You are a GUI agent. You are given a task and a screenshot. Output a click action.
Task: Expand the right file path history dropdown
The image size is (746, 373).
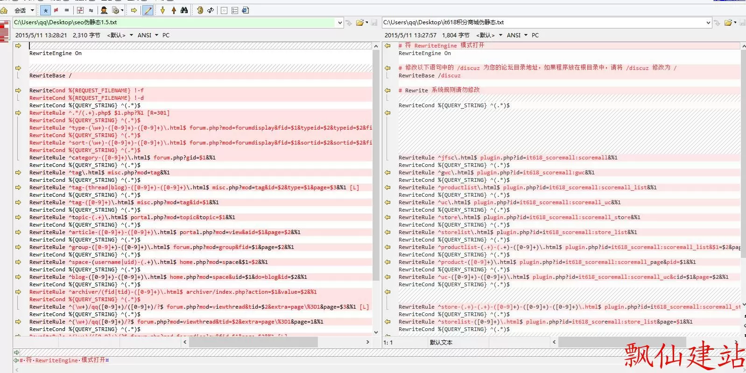pos(709,22)
